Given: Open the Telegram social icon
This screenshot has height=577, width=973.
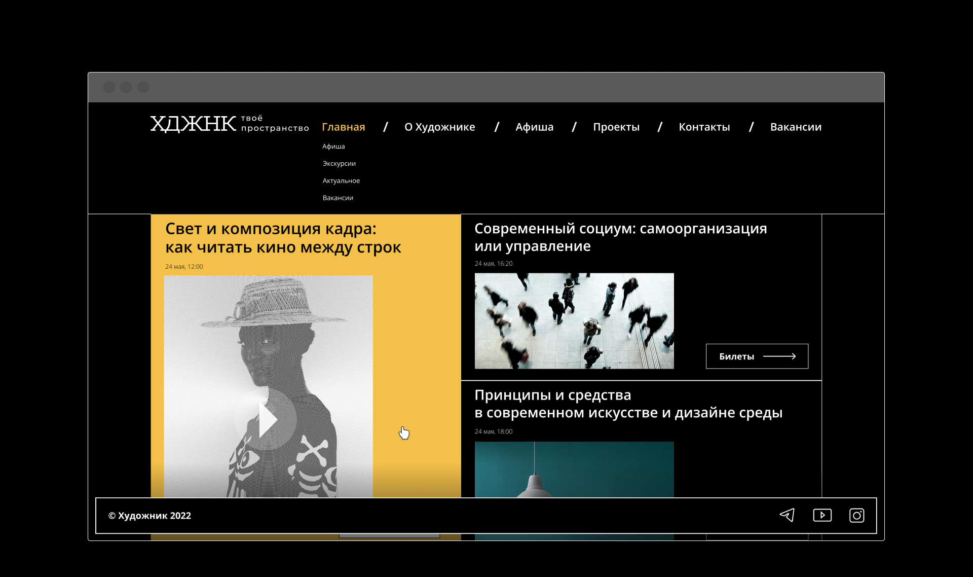Looking at the screenshot, I should click(787, 515).
